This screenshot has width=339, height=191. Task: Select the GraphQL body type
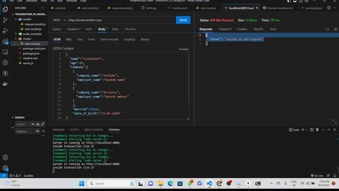pos(129,39)
